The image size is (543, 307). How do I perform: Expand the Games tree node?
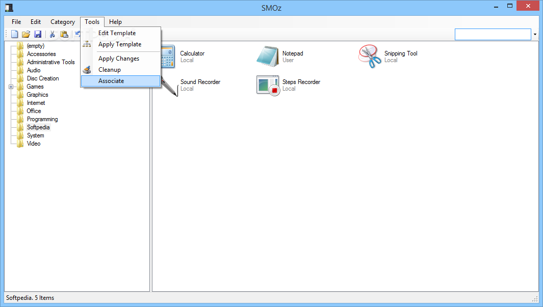[x=11, y=87]
